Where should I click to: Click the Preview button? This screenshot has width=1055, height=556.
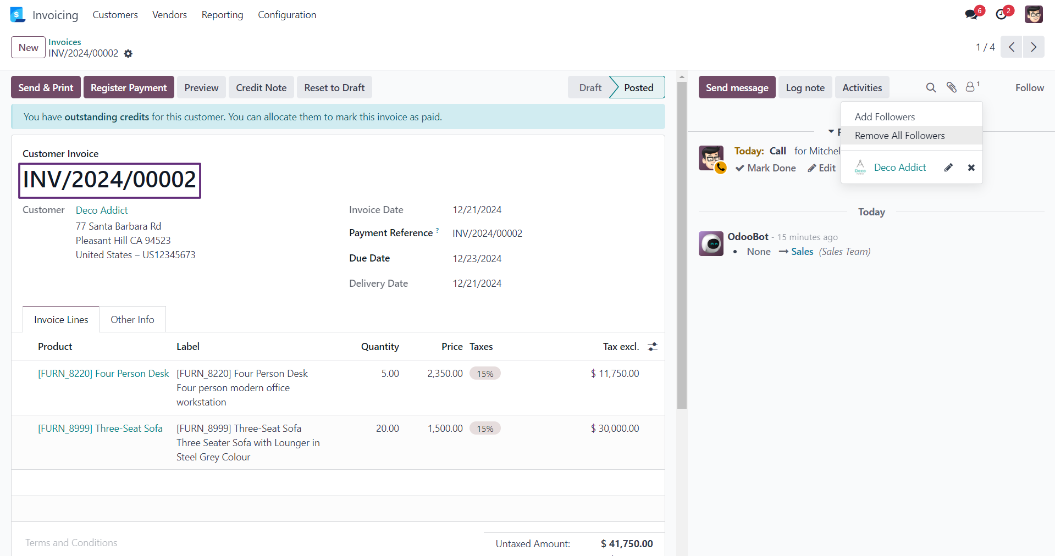tap(201, 87)
